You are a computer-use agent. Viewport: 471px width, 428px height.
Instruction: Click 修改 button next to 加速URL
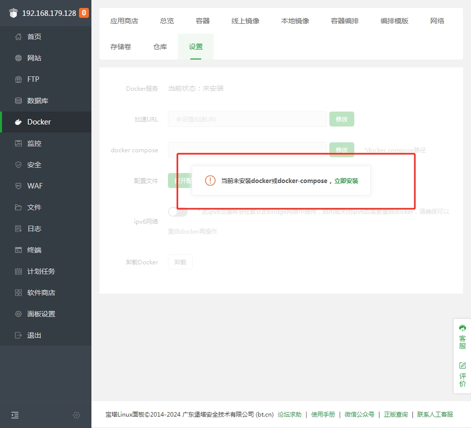click(342, 120)
